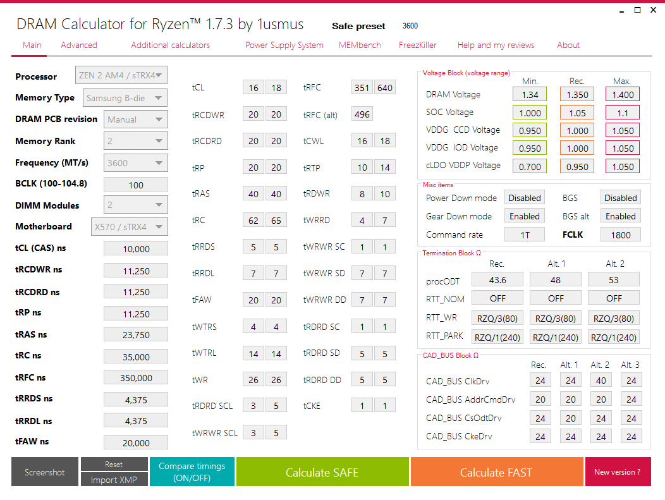
Task: Click procODT Rec. value 43.6
Action: tap(497, 279)
